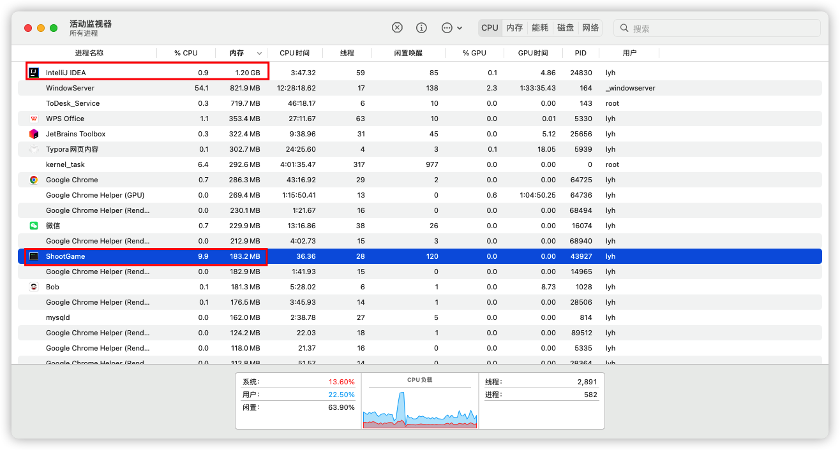Image resolution: width=840 pixels, height=450 pixels.
Task: Select Google Chrome Helper (GPU) row
Action: click(420, 195)
